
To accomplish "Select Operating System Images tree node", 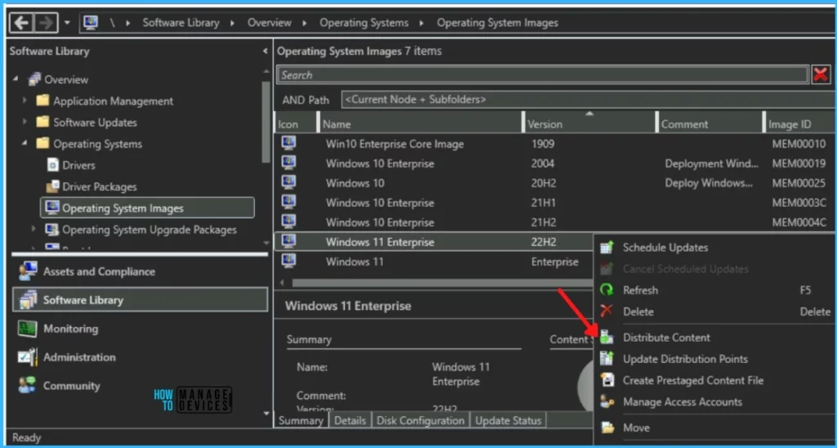I will (147, 208).
